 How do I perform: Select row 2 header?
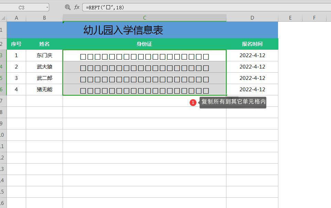[3, 44]
